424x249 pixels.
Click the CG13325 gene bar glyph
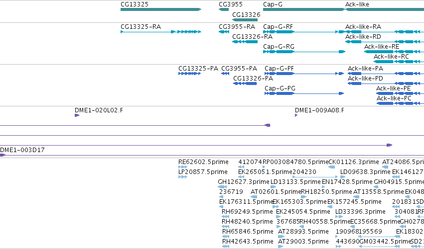tap(161, 9)
